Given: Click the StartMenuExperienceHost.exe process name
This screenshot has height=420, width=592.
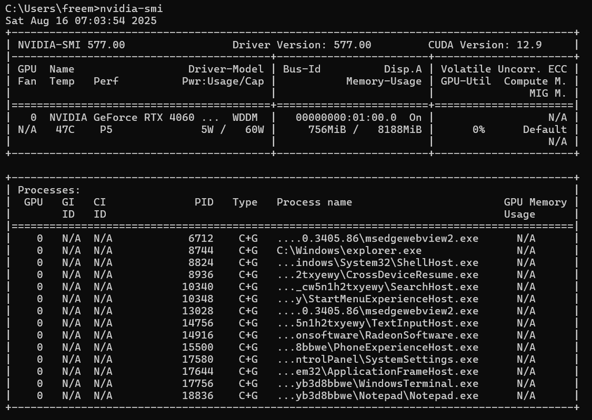Looking at the screenshot, I should [378, 299].
